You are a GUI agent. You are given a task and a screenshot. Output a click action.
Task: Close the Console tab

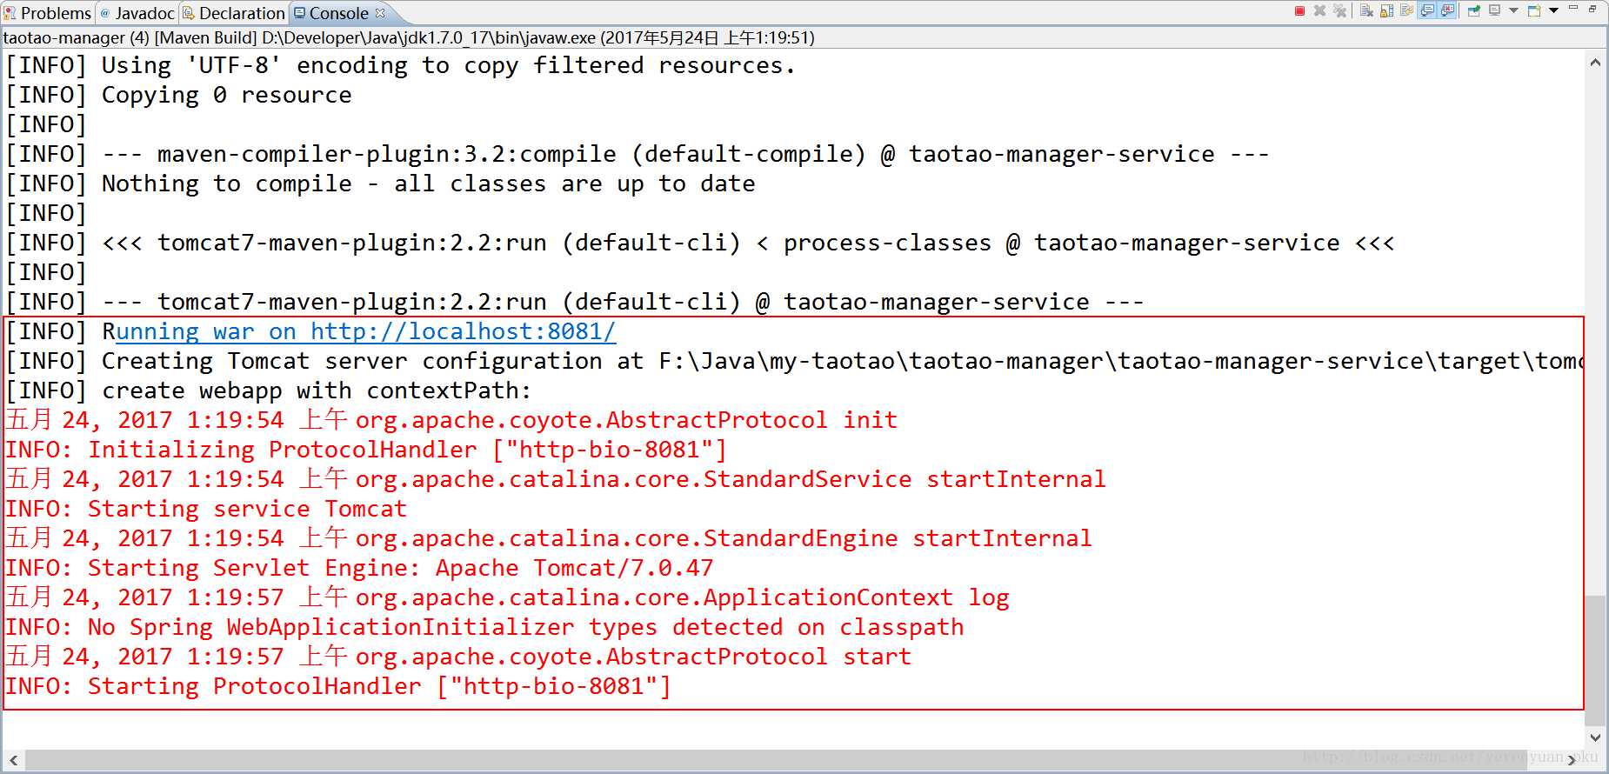(x=380, y=13)
